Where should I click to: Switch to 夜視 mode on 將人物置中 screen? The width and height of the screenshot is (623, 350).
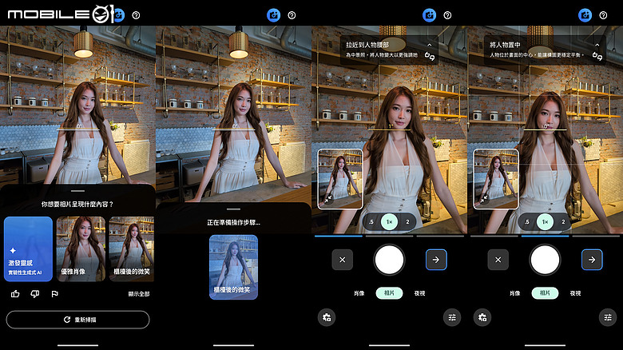(x=575, y=293)
